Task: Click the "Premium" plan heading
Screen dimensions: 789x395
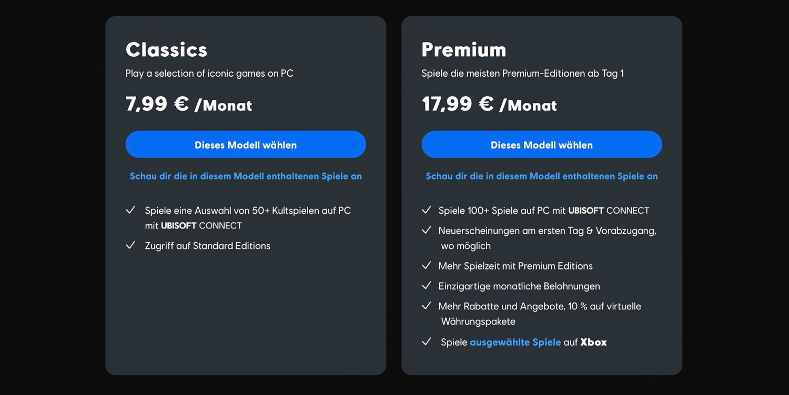Action: (x=463, y=49)
